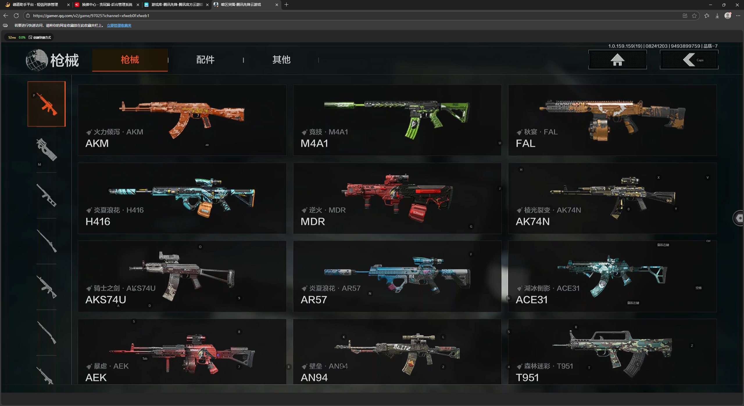Switch to 游戏库-腾讯先锋 browser tab
Viewport: 744px width, 406px height.
pyautogui.click(x=177, y=5)
